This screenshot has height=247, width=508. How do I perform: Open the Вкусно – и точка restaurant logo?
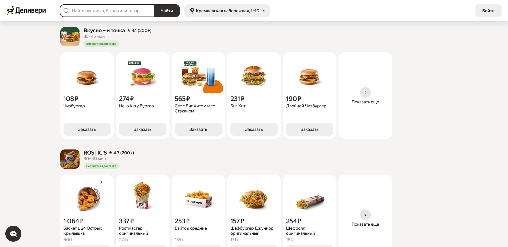pyautogui.click(x=70, y=37)
